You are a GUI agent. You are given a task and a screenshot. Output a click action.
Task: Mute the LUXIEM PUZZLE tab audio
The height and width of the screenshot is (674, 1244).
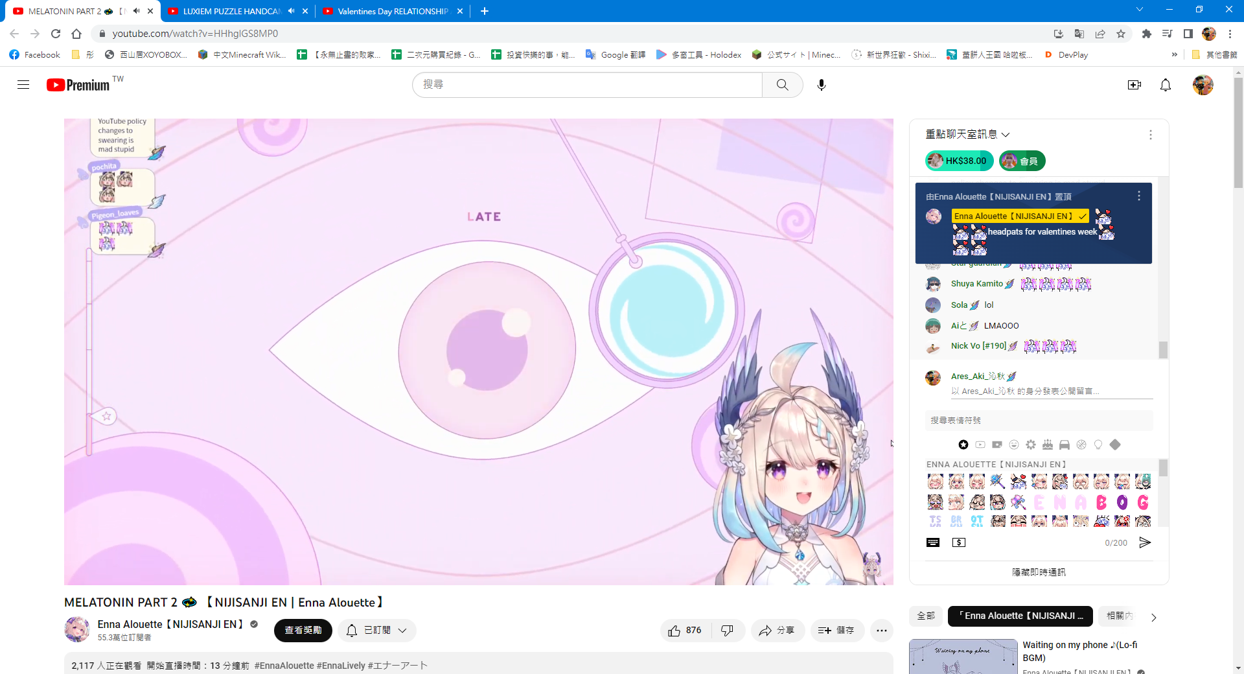(291, 11)
